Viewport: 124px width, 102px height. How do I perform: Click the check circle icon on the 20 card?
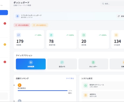coord(84,35)
